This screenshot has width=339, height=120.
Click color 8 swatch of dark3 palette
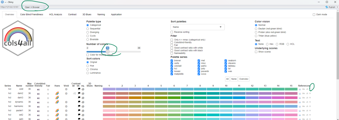click(200, 98)
